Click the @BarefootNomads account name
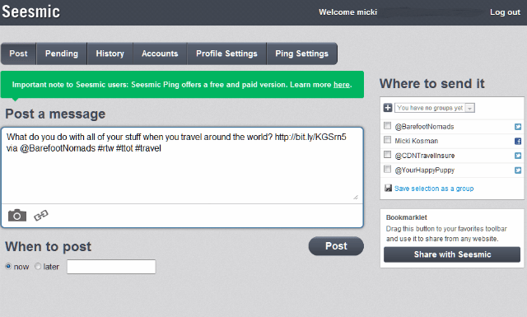 click(x=424, y=127)
